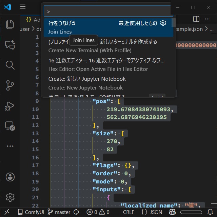
Task: Show additional views via the ellipsis icon
Action: pos(10,146)
